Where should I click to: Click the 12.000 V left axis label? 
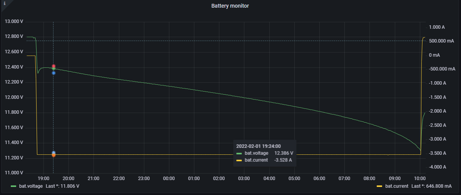click(14, 97)
